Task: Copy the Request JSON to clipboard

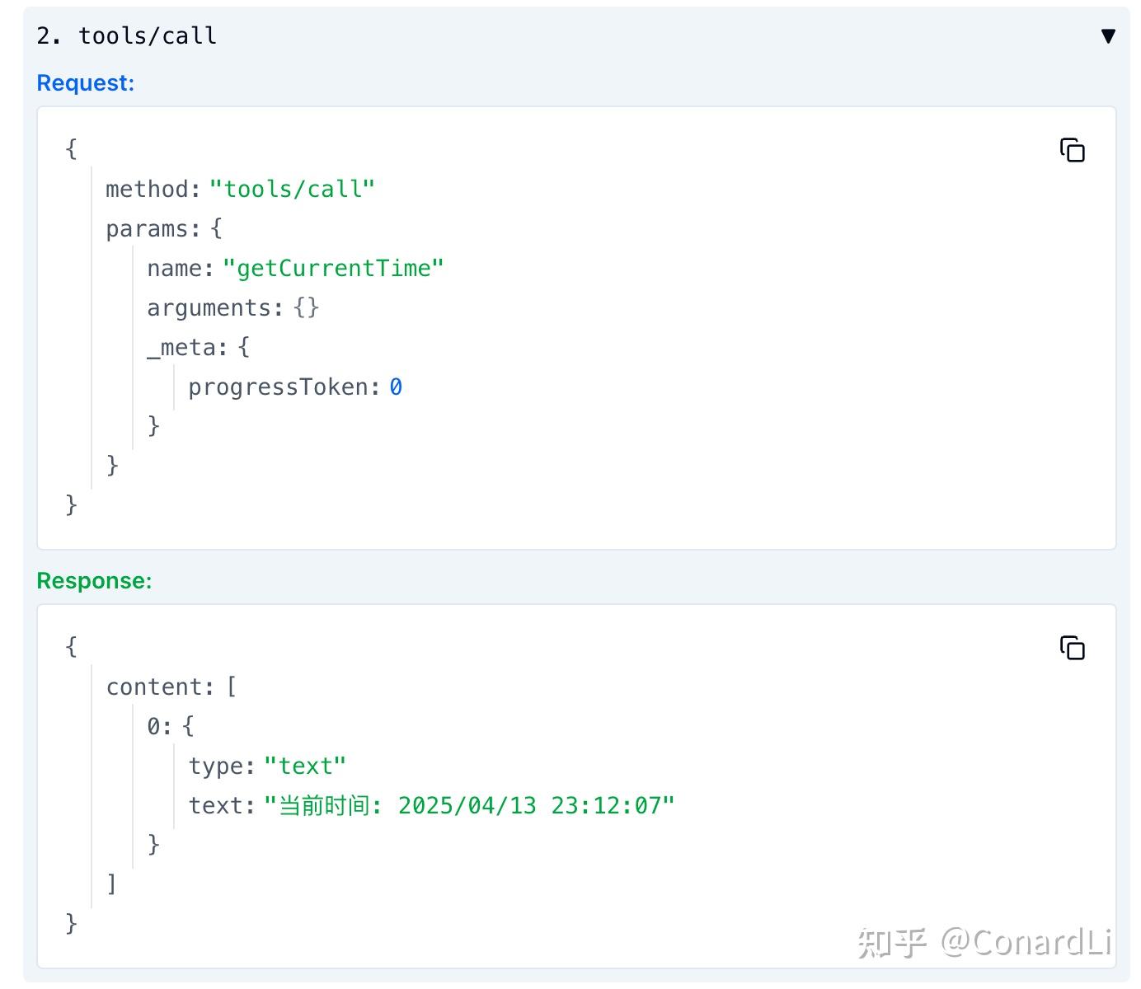Action: pos(1072,150)
